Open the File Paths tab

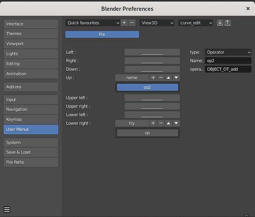31,162
